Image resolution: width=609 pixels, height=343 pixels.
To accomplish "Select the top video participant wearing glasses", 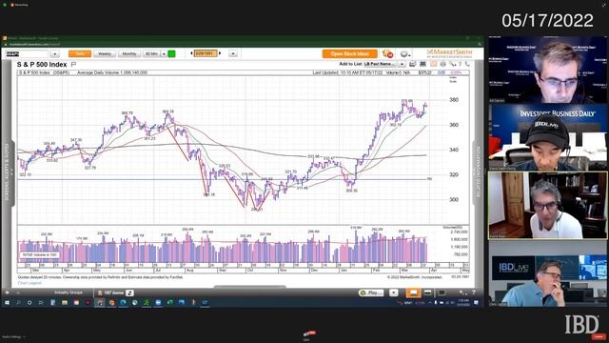I will (x=547, y=70).
